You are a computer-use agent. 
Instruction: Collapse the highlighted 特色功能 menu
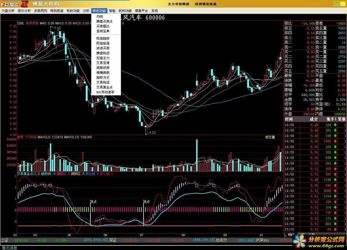point(99,11)
